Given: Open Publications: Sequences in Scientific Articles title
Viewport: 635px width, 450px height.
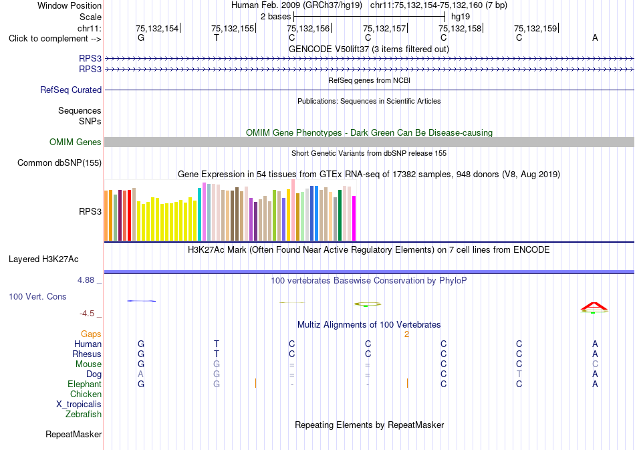Looking at the screenshot, I should [369, 101].
